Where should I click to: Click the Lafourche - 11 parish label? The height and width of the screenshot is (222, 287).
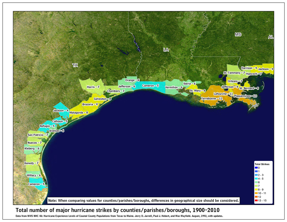coord(223,94)
